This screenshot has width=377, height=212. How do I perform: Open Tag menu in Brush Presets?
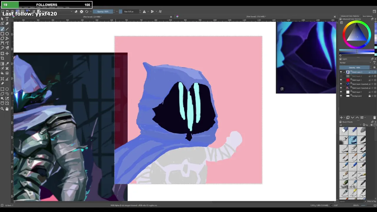pos(366,125)
